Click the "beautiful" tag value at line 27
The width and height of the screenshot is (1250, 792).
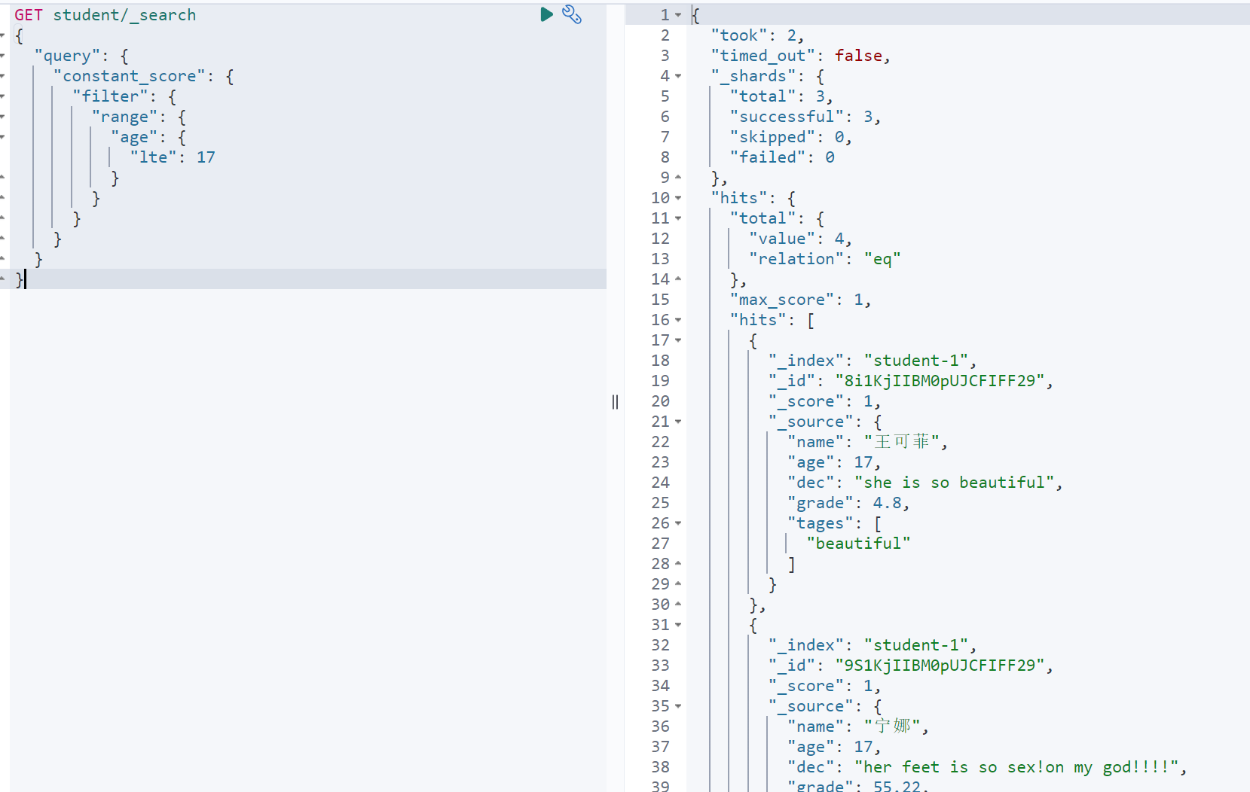point(858,544)
